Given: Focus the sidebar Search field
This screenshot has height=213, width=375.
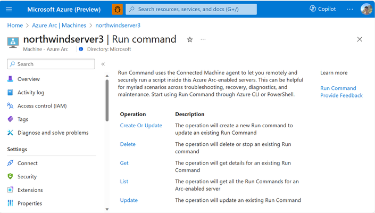Looking at the screenshot, I should (51, 64).
